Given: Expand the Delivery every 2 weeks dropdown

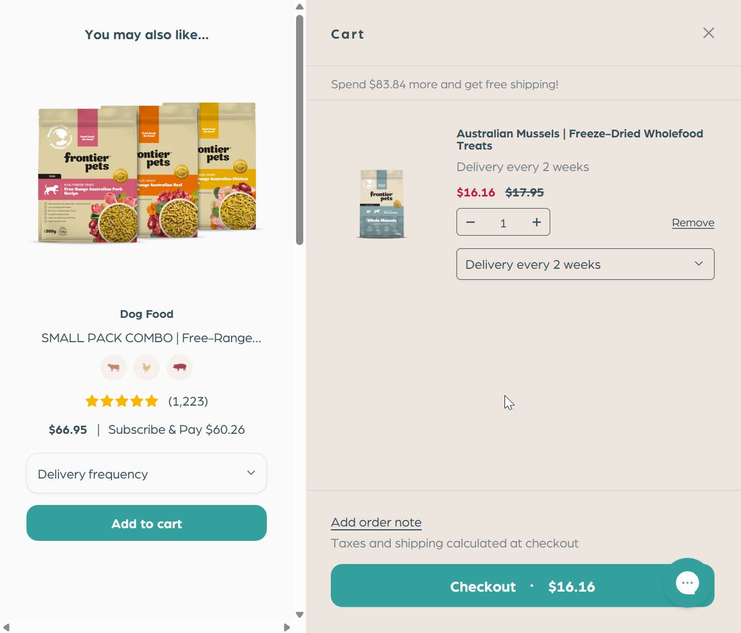Looking at the screenshot, I should tap(585, 264).
